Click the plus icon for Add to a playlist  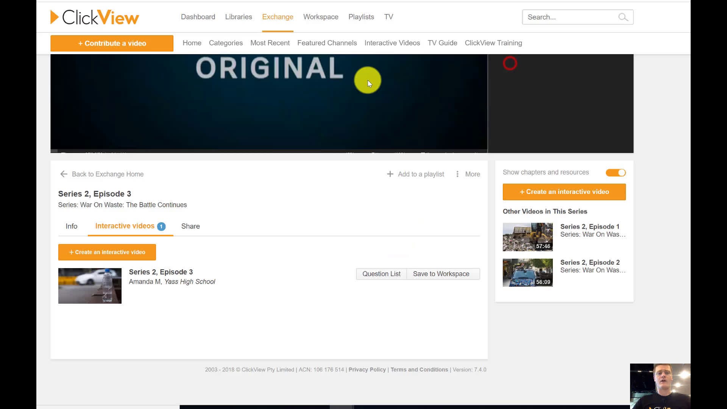point(390,174)
